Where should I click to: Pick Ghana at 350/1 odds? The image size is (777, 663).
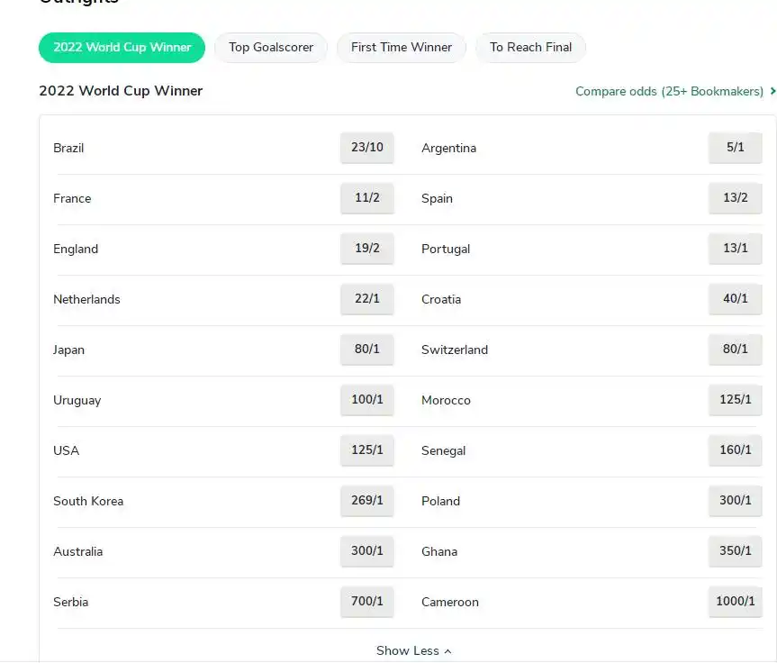point(735,551)
